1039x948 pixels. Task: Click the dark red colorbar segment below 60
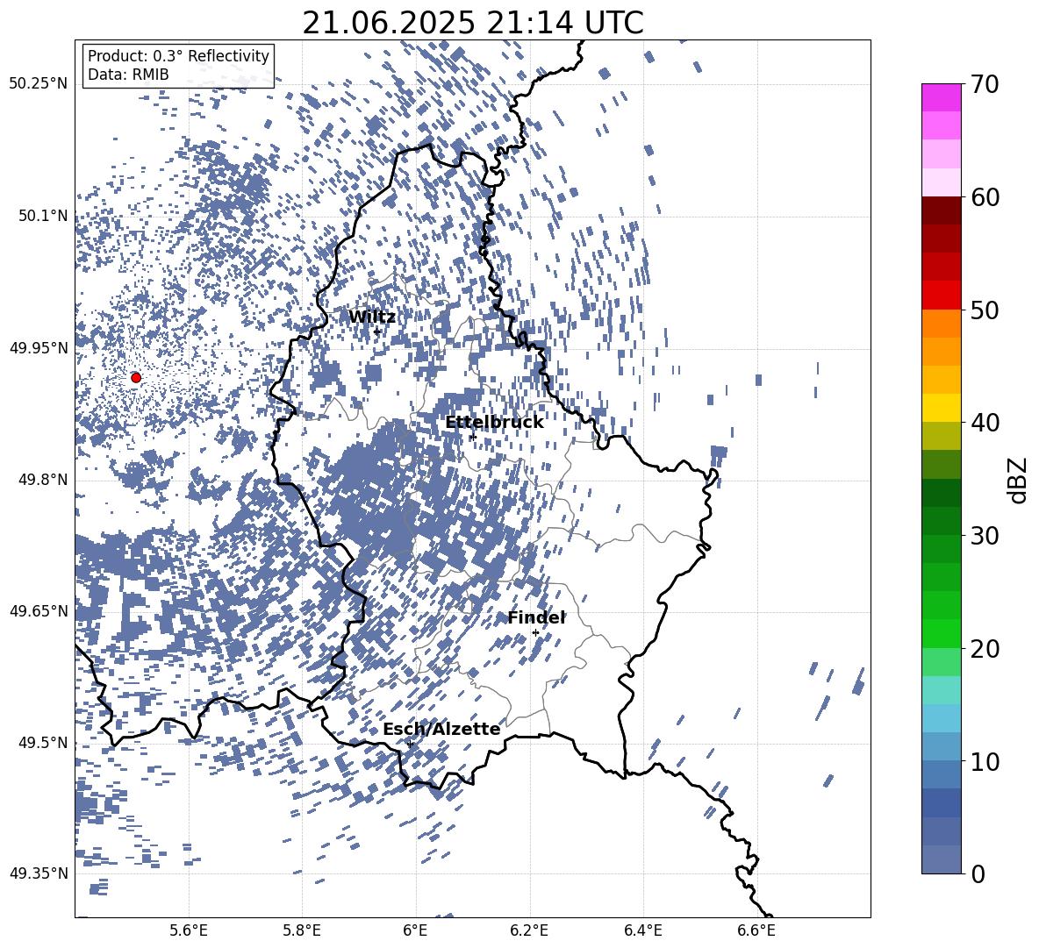pos(941,210)
